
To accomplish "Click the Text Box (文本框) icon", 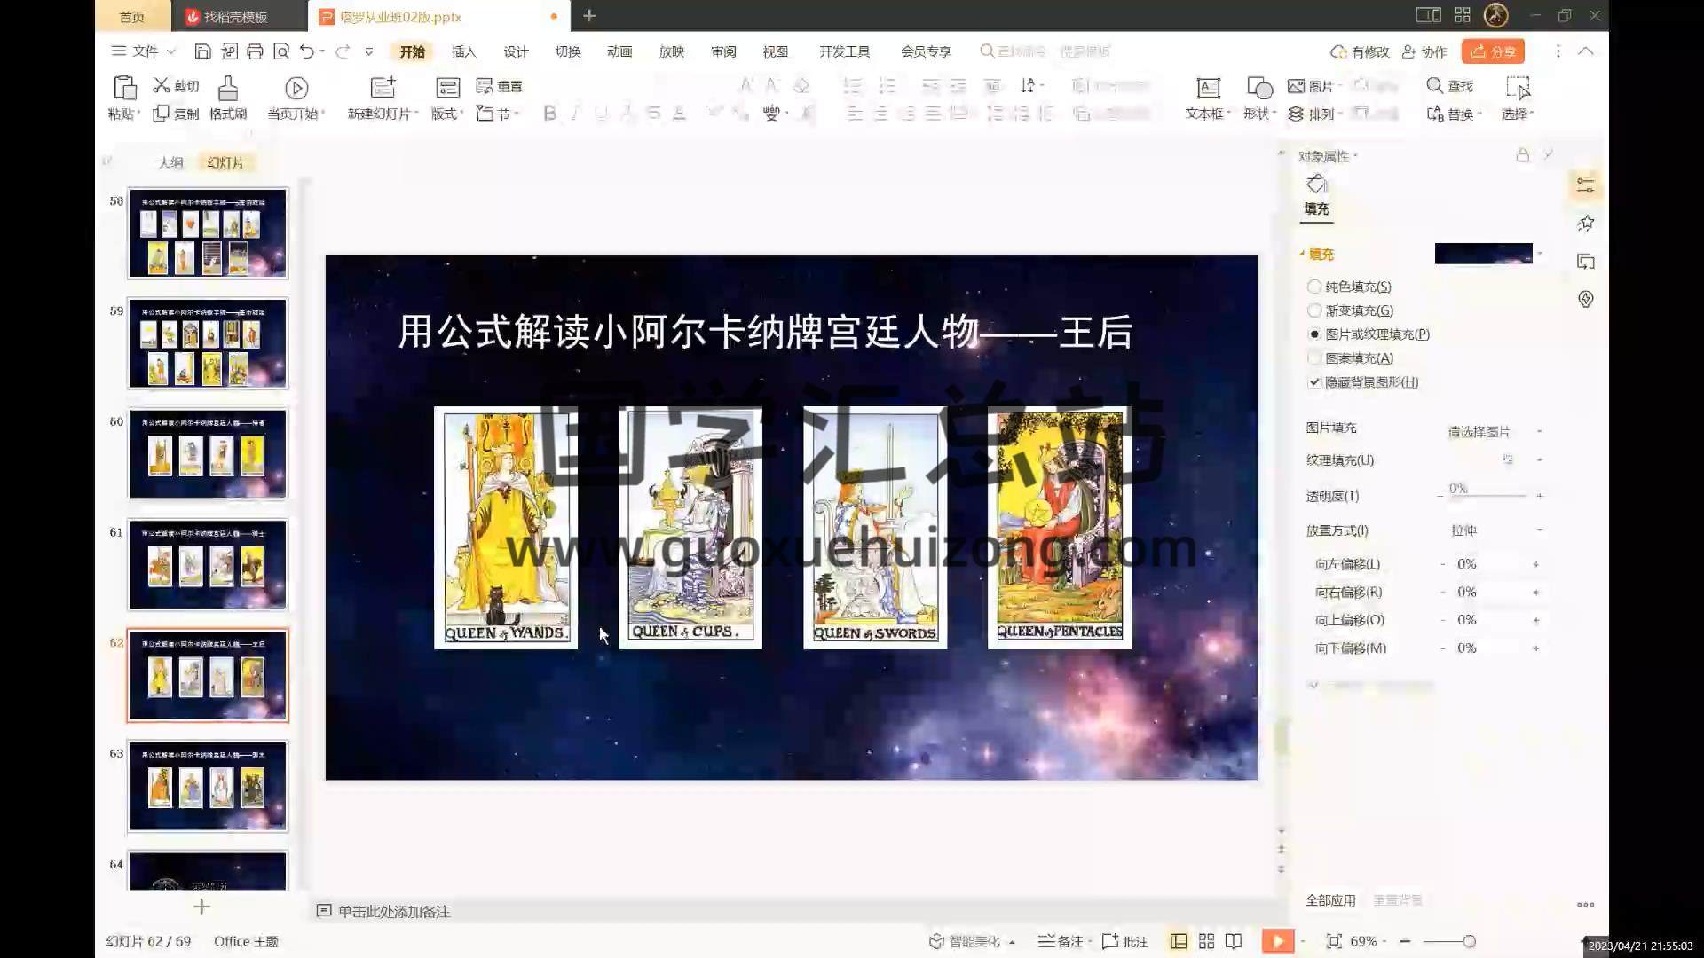I will (1208, 88).
